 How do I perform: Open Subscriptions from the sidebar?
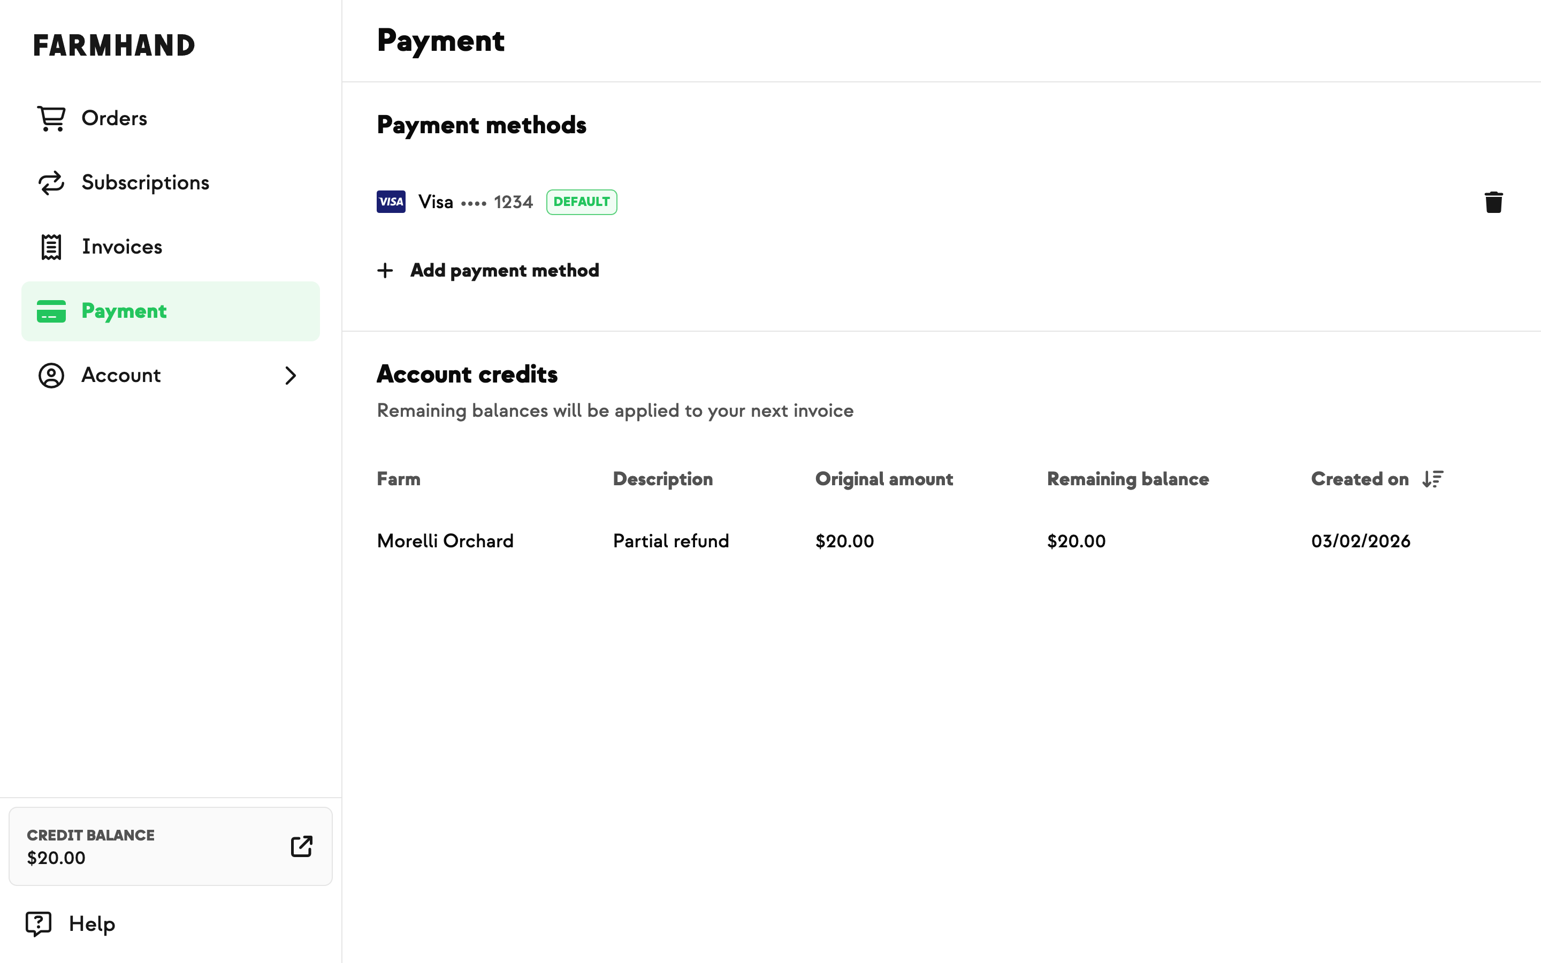click(x=145, y=183)
